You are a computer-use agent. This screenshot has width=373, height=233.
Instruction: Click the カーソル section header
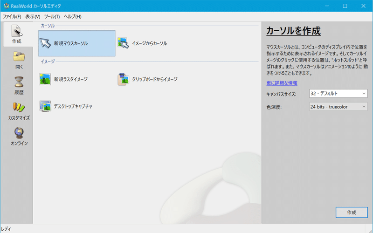click(48, 26)
